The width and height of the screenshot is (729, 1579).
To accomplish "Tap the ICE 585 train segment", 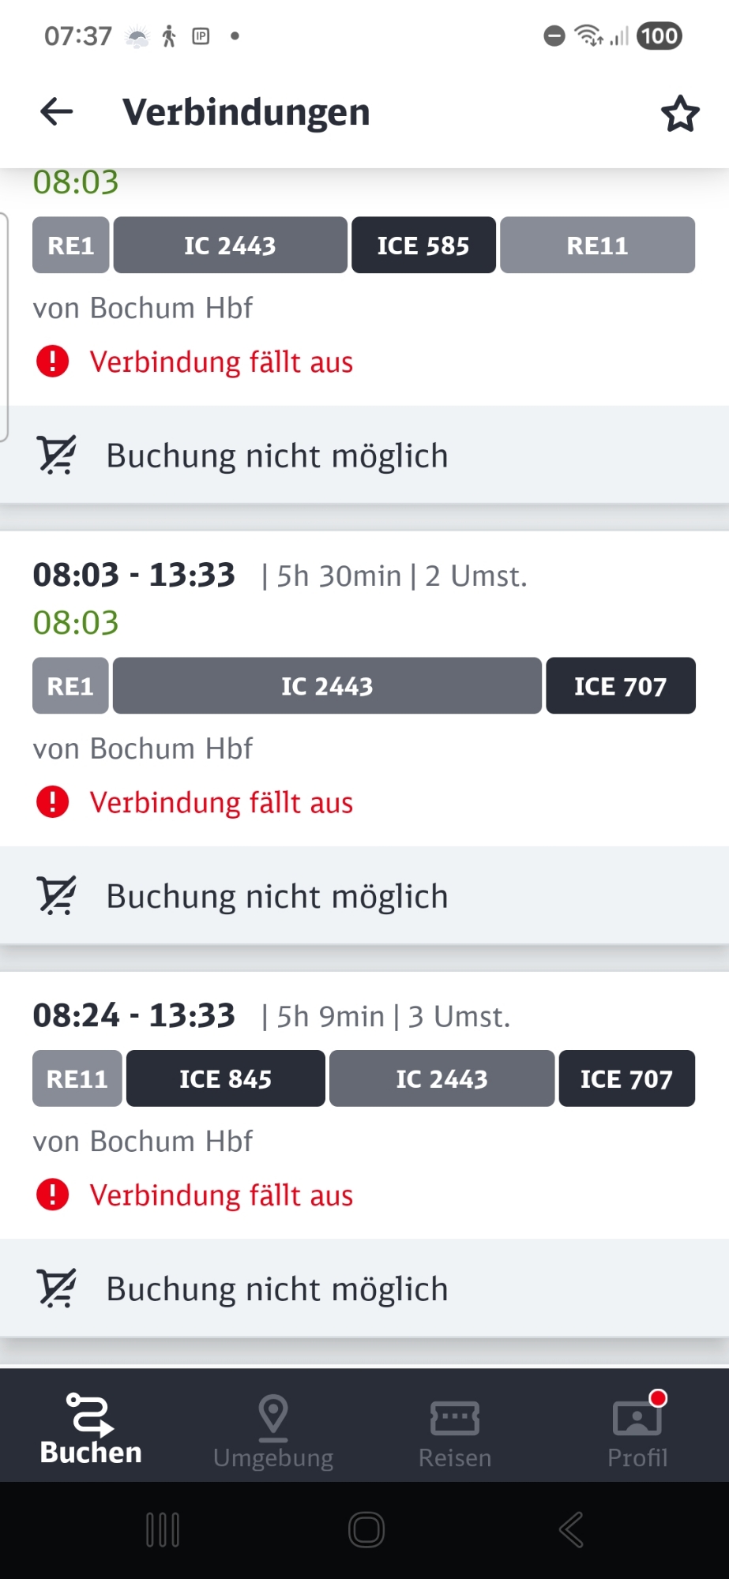I will [x=423, y=246].
